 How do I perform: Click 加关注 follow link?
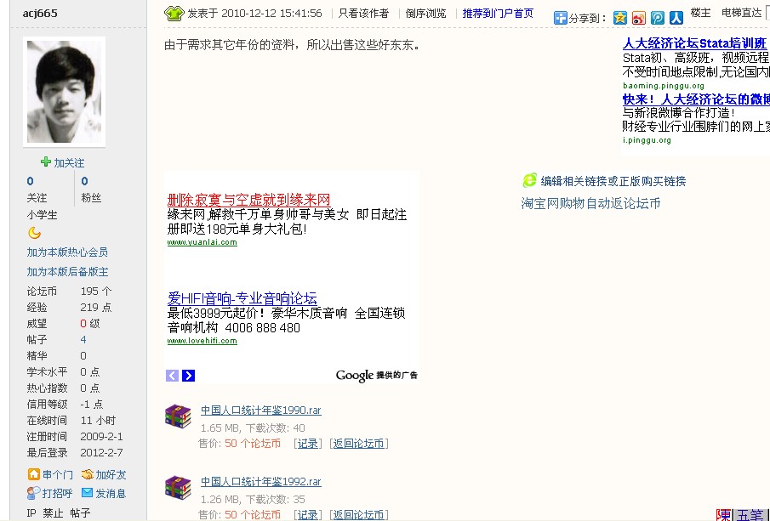69,163
